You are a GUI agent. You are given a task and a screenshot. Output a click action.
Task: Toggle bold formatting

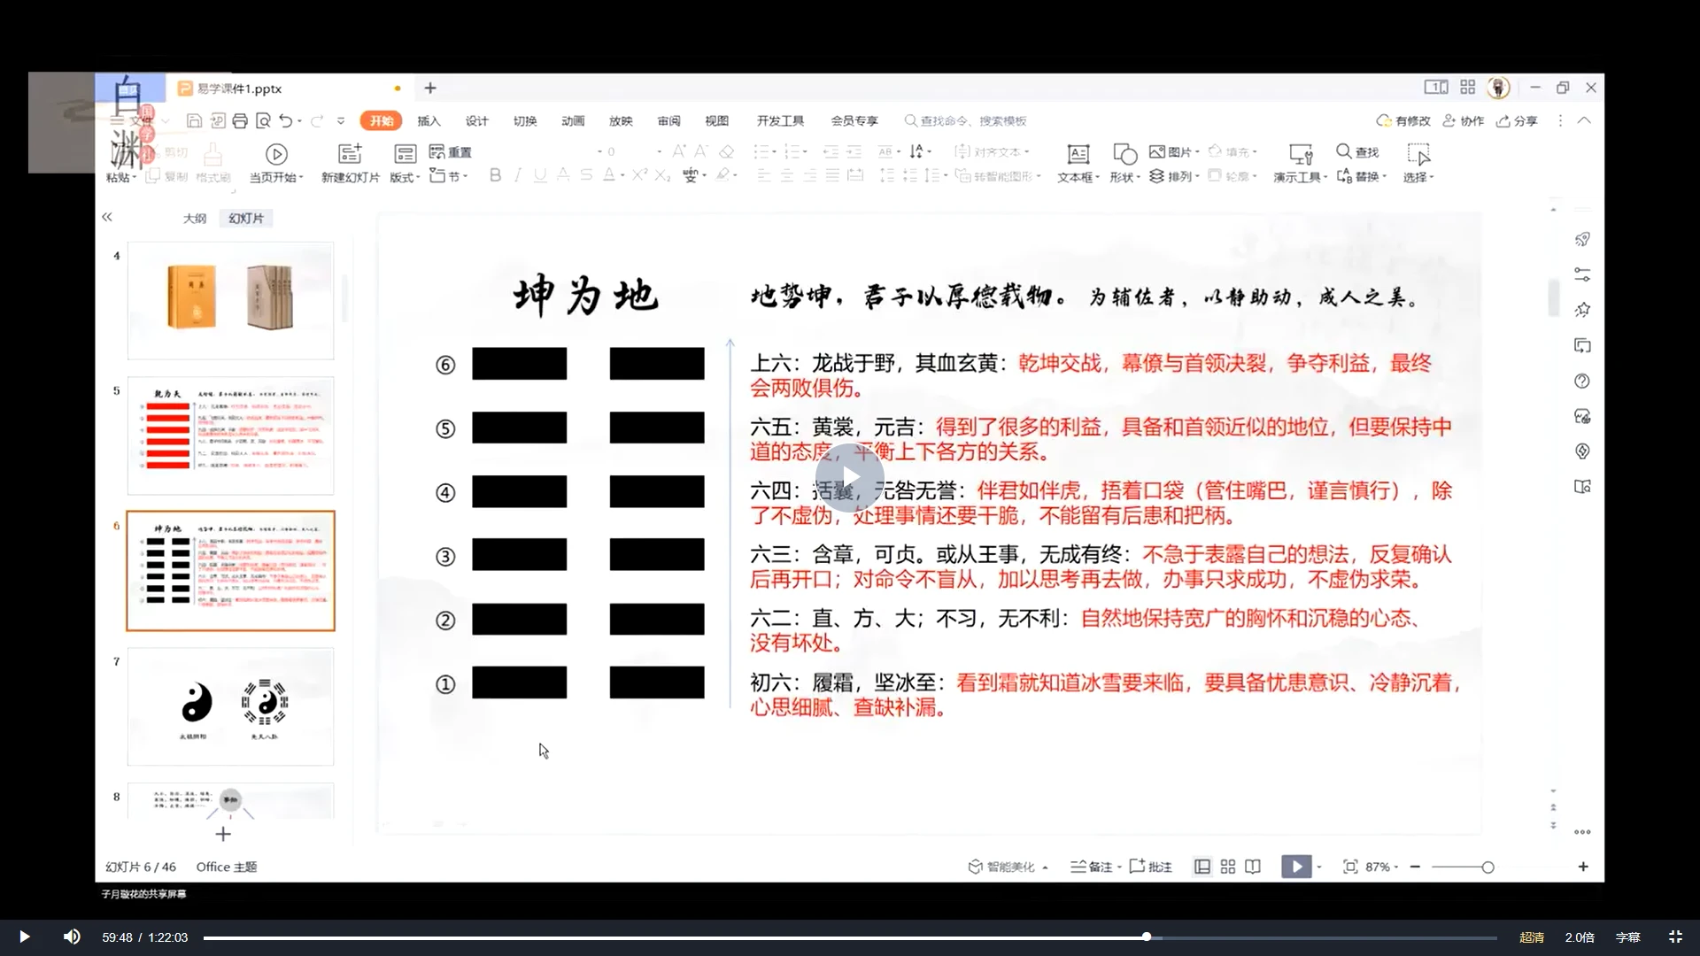click(494, 175)
